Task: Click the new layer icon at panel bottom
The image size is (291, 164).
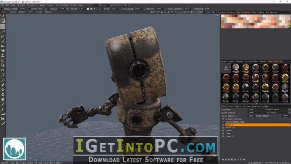Action: tap(223, 159)
